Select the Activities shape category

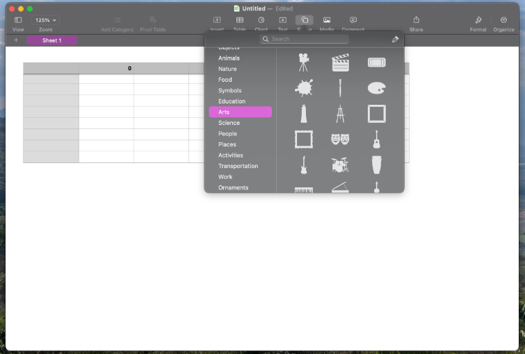coord(241,155)
